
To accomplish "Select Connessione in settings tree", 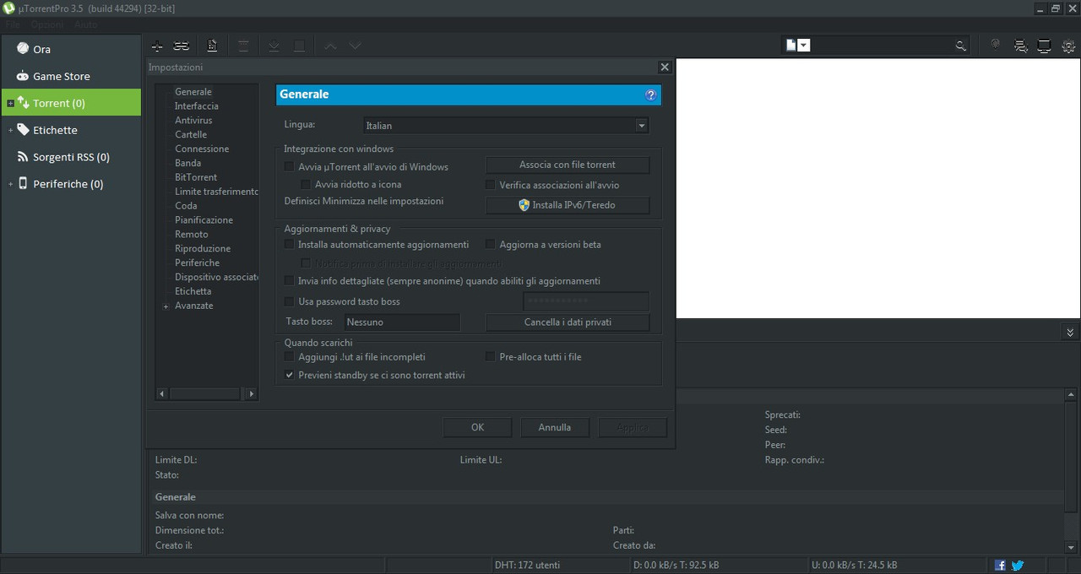I will coord(202,149).
